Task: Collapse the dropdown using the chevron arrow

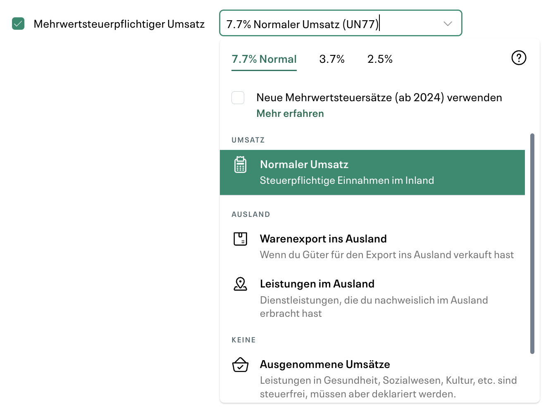Action: [448, 24]
